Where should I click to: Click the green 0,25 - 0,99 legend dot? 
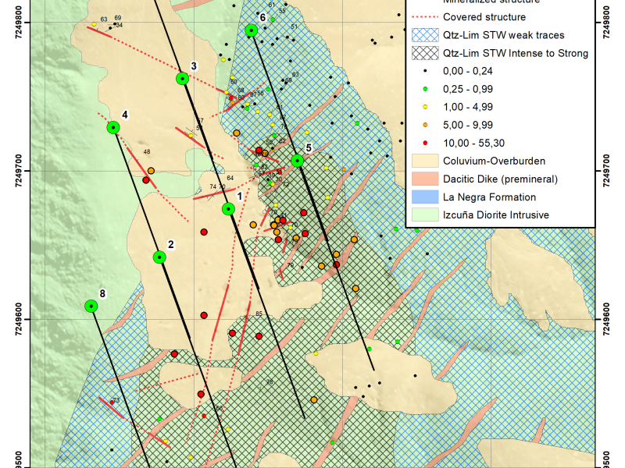click(x=423, y=89)
